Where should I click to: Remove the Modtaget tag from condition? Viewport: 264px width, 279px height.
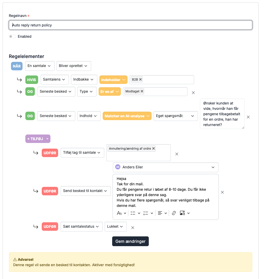point(142,91)
